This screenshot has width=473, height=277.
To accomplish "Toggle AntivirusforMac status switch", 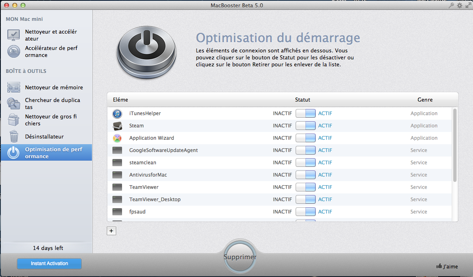I will [x=305, y=175].
